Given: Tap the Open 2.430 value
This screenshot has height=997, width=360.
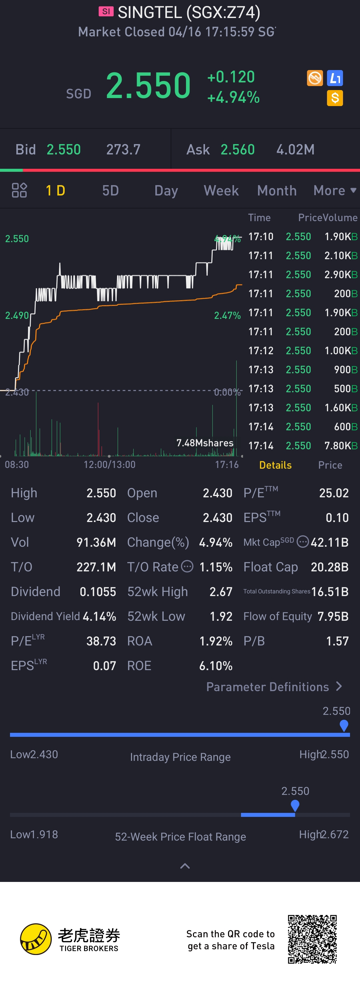Looking at the screenshot, I should coord(218,493).
